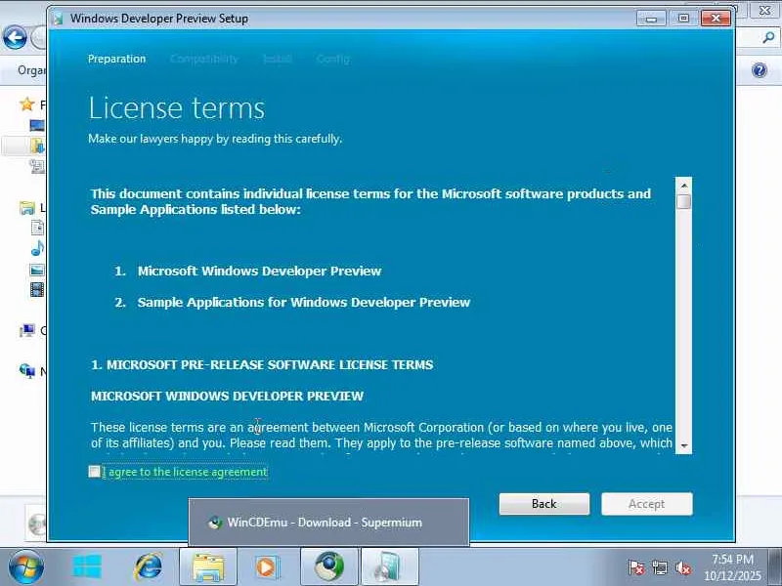The width and height of the screenshot is (782, 586).
Task: Click 'Sample Applications for Windows Developer Preview'
Action: [304, 303]
